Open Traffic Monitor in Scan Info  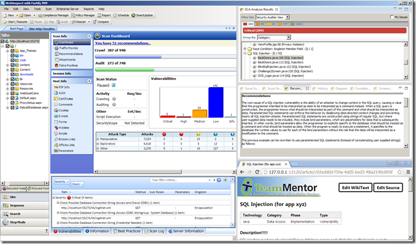click(x=67, y=48)
